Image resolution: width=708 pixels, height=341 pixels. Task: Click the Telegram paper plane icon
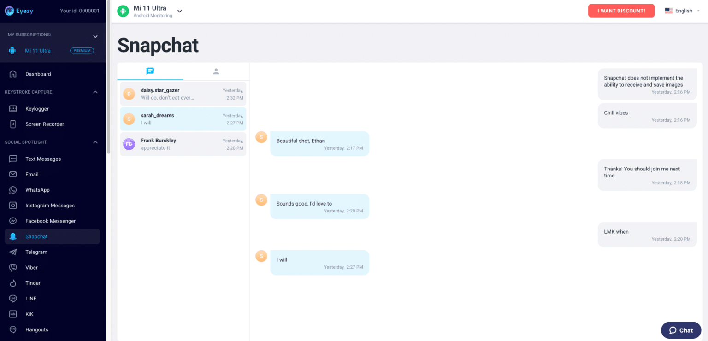(x=13, y=252)
